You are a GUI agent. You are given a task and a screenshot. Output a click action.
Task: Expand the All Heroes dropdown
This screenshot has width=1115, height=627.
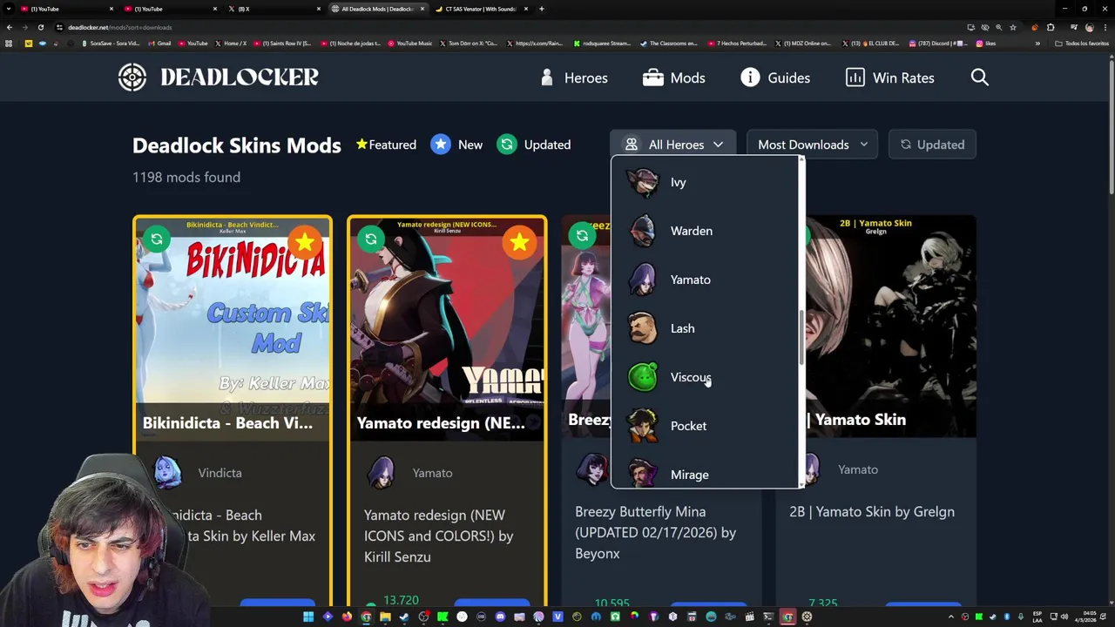[x=673, y=145]
